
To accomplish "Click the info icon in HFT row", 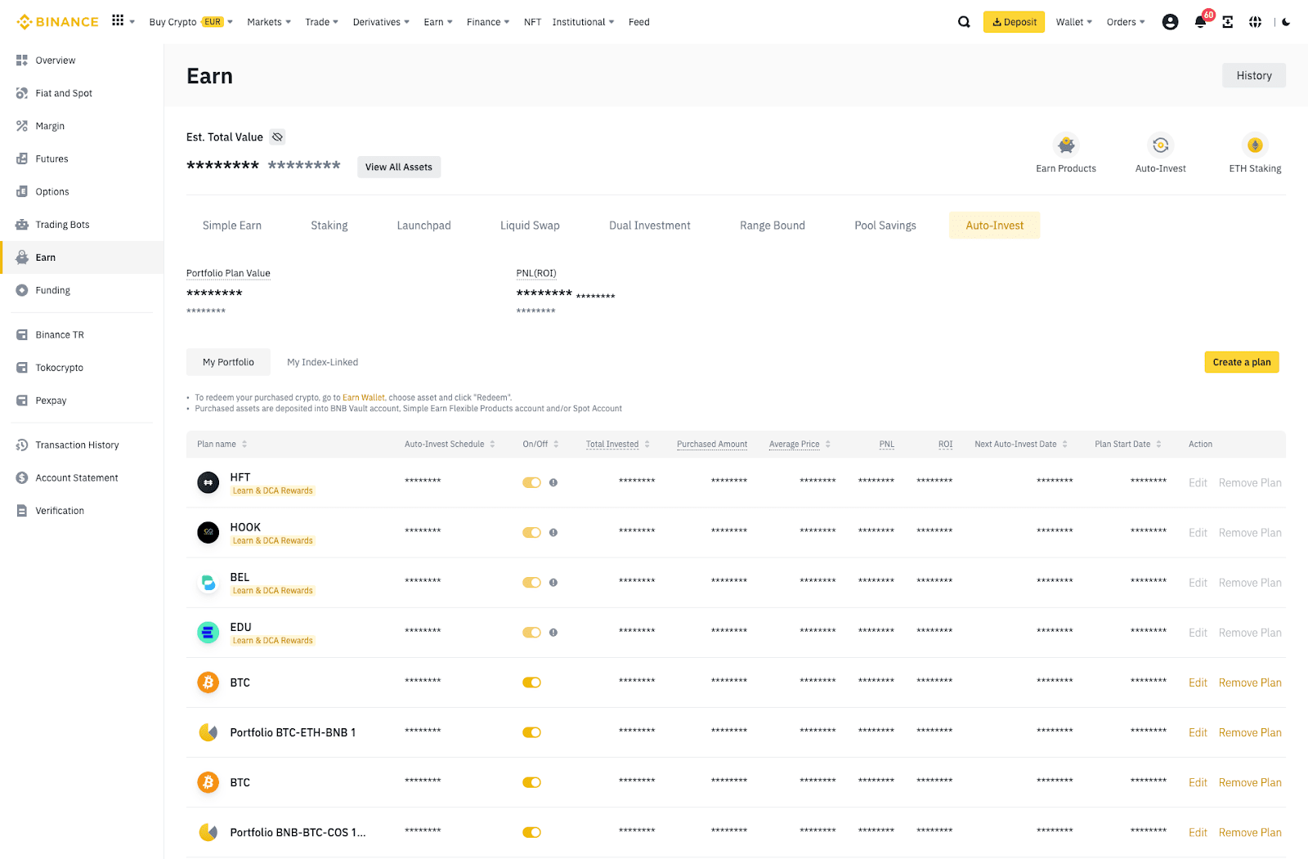I will tap(553, 482).
